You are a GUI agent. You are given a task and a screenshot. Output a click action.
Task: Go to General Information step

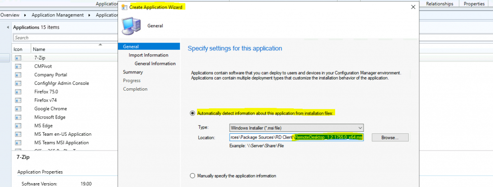[155, 64]
